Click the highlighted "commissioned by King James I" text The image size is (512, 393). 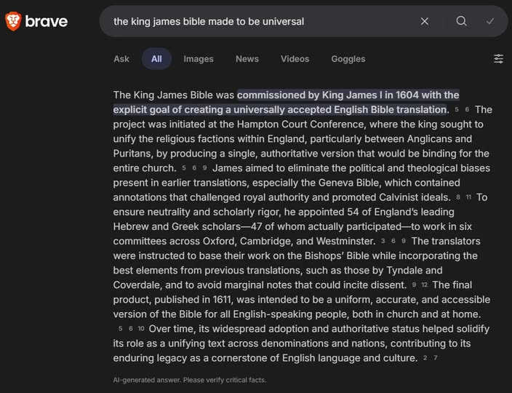pyautogui.click(x=348, y=95)
